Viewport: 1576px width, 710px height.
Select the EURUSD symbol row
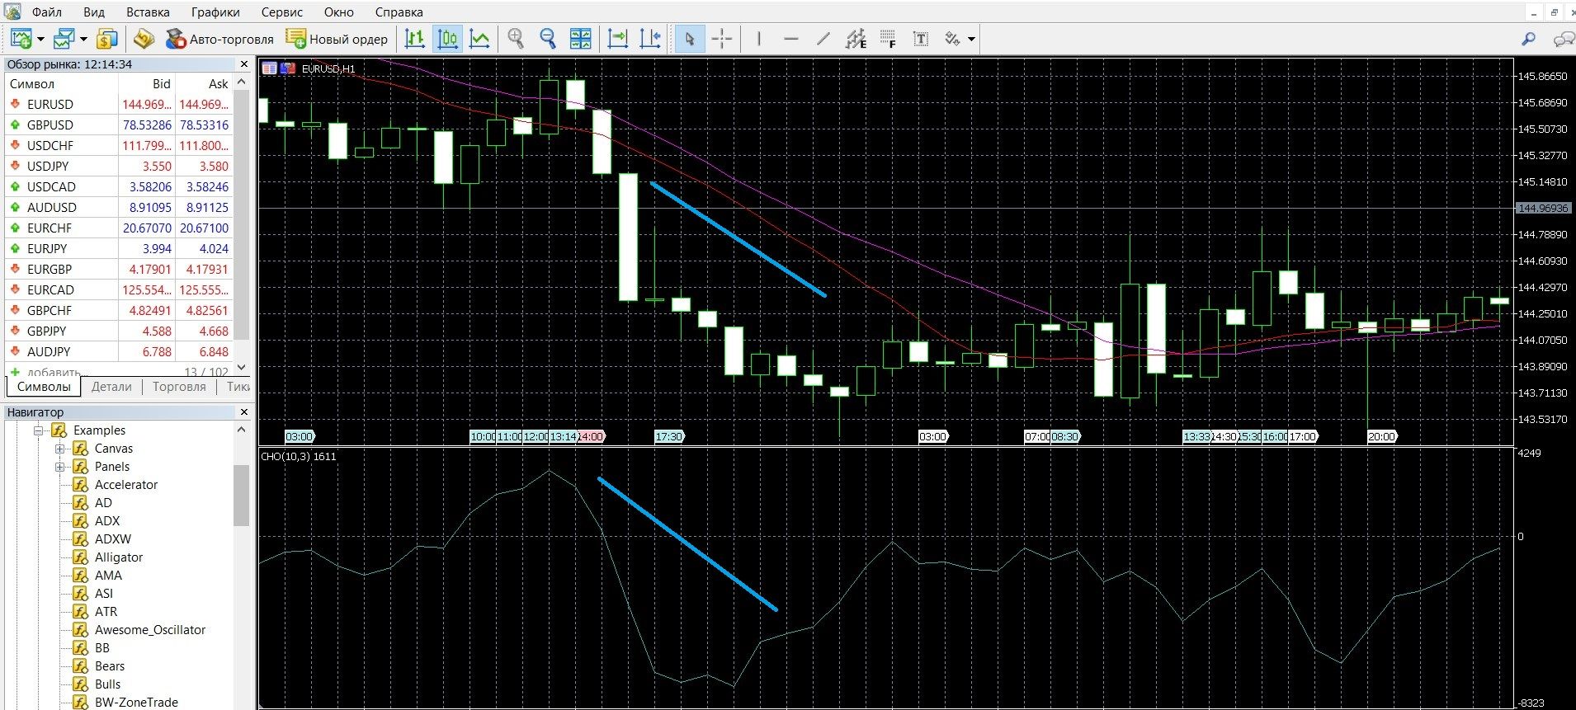click(x=119, y=105)
